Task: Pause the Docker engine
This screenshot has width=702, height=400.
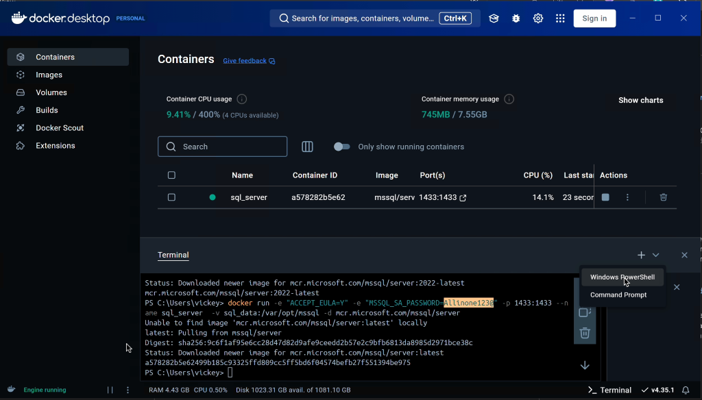Action: tap(110, 390)
